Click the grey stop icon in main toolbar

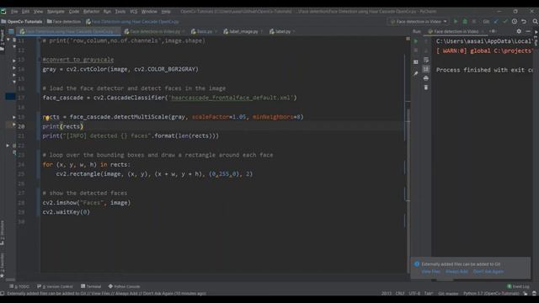[x=474, y=21]
